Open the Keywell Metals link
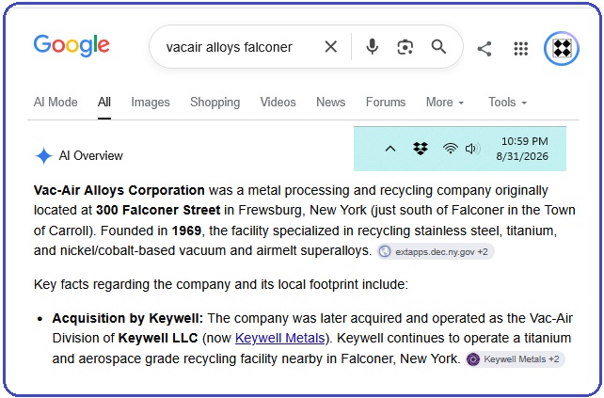 click(279, 338)
